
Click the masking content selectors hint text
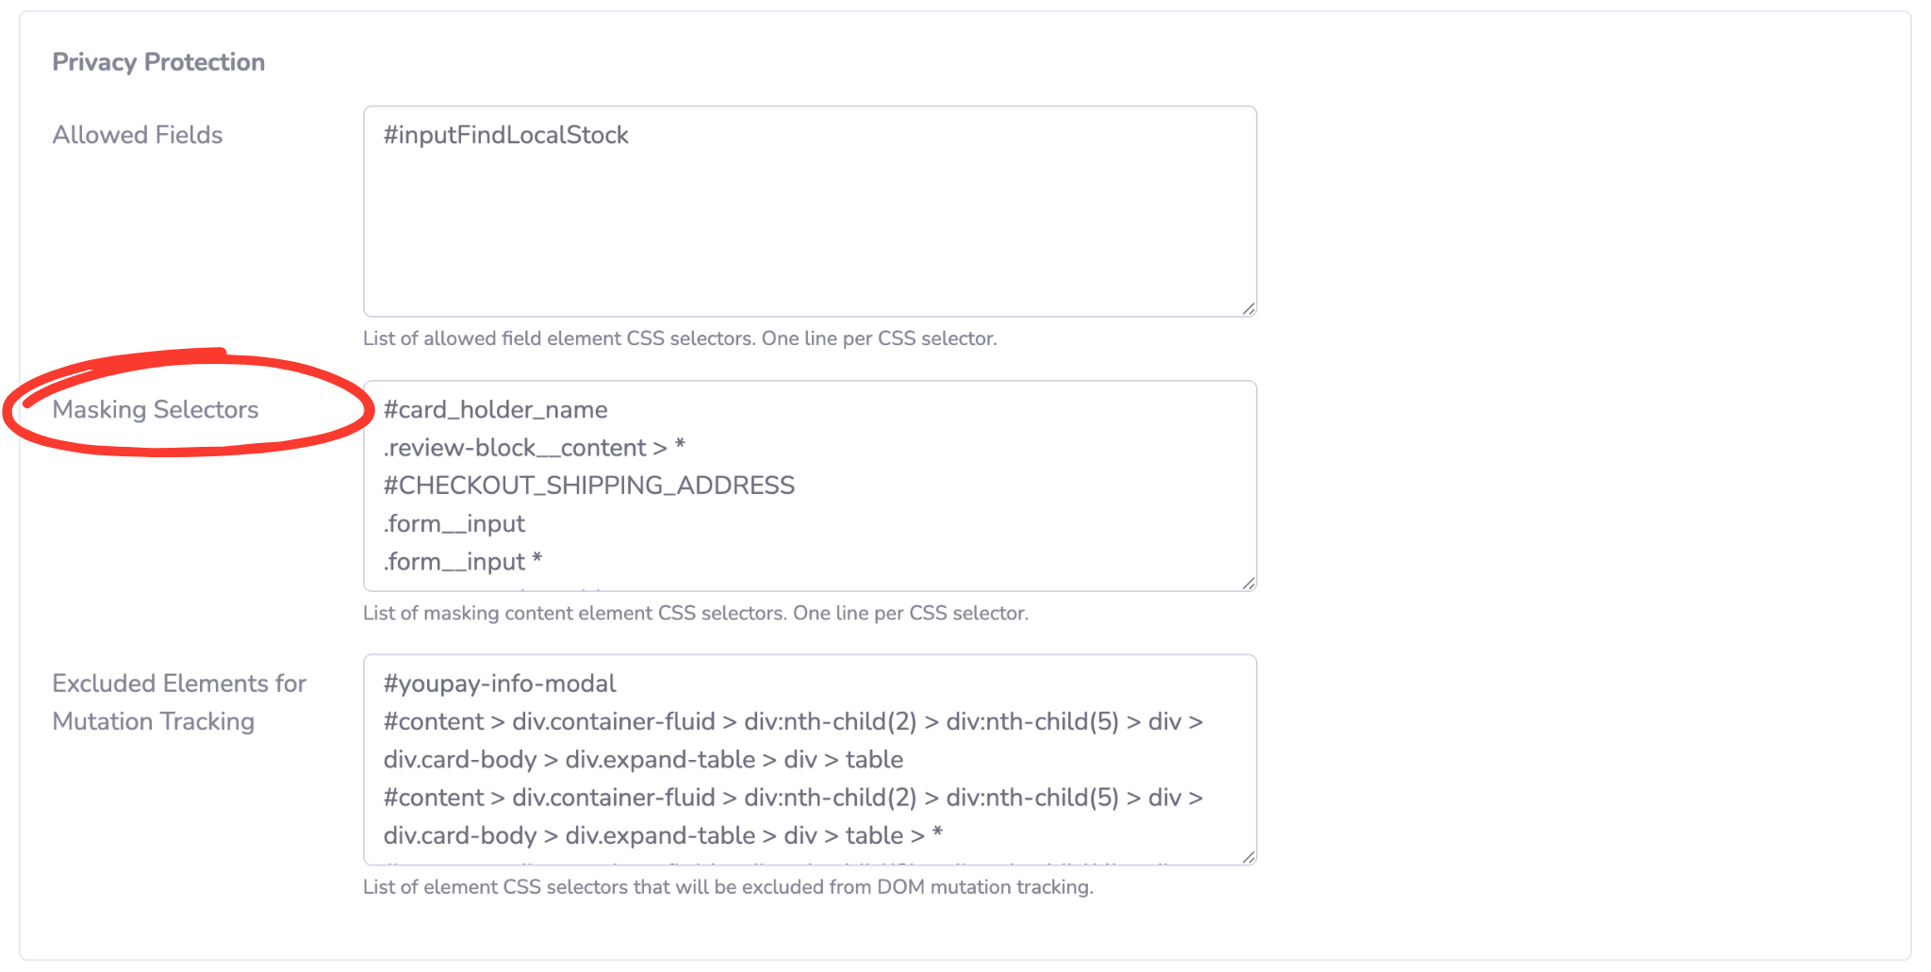click(695, 613)
